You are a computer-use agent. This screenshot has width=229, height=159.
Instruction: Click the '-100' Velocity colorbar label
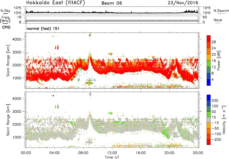click(x=216, y=134)
